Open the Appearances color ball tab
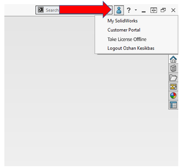 click(x=173, y=96)
